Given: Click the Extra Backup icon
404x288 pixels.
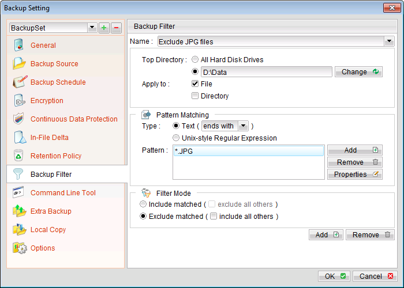Looking at the screenshot, I should coord(19,211).
